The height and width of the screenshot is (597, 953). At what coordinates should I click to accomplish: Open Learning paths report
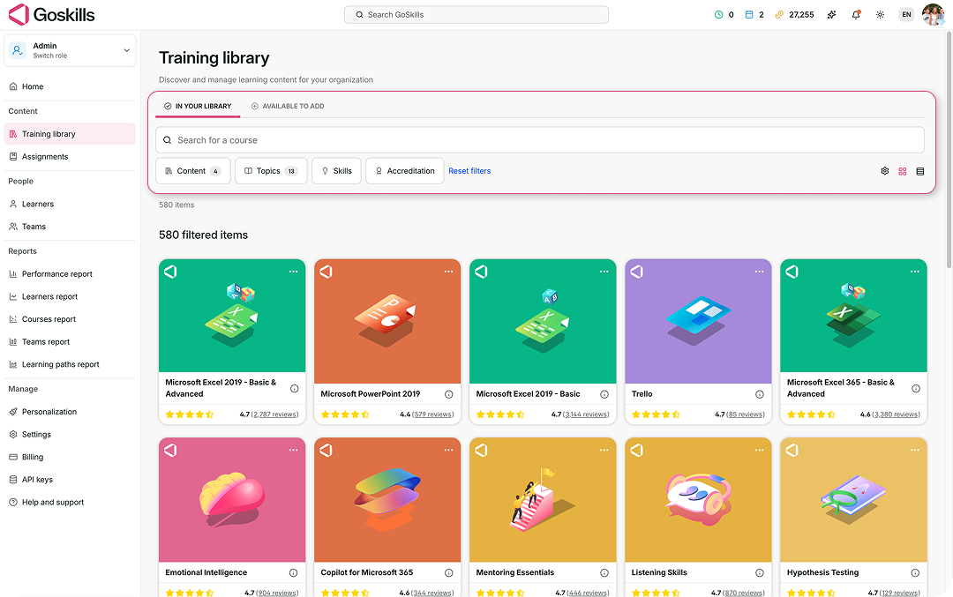(x=70, y=364)
